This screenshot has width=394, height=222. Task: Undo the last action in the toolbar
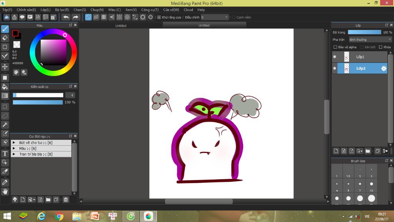(x=66, y=17)
